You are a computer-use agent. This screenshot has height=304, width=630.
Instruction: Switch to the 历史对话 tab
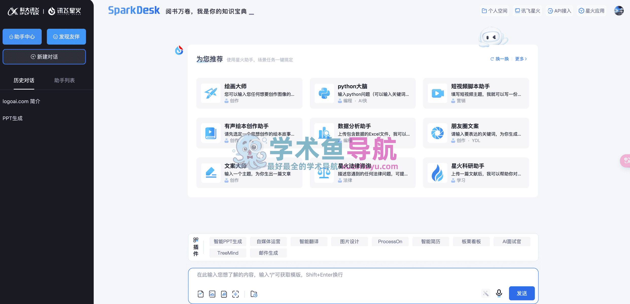click(x=24, y=80)
